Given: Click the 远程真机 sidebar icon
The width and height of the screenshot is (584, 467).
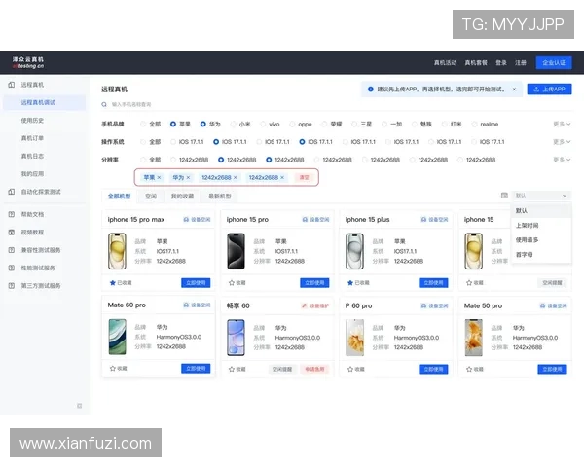Looking at the screenshot, I should click(12, 85).
